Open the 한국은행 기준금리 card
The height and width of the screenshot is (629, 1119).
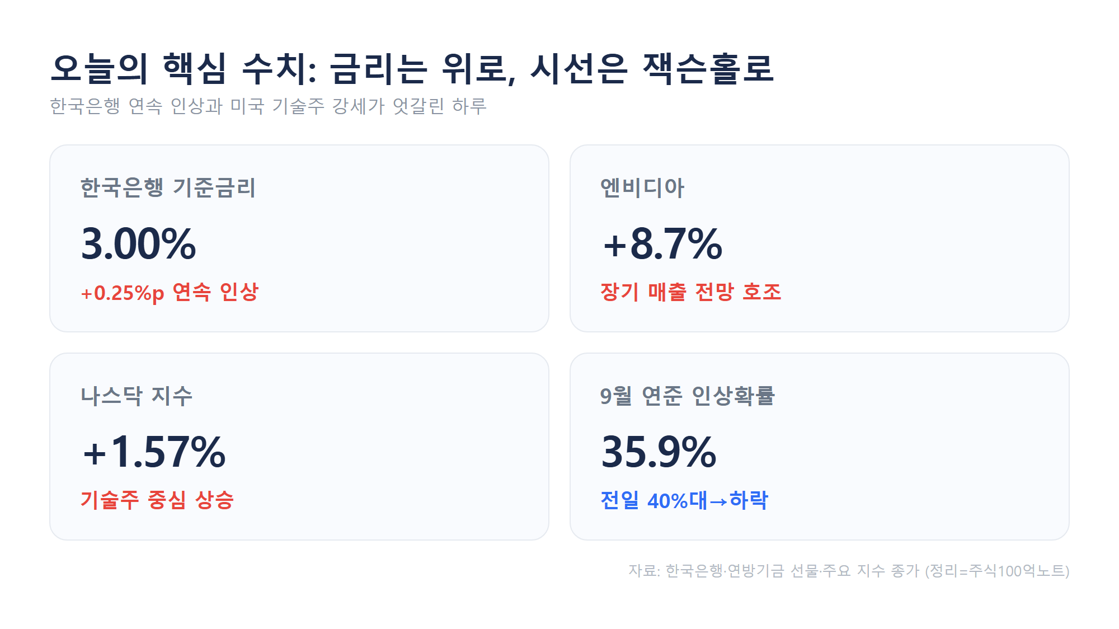(x=299, y=238)
